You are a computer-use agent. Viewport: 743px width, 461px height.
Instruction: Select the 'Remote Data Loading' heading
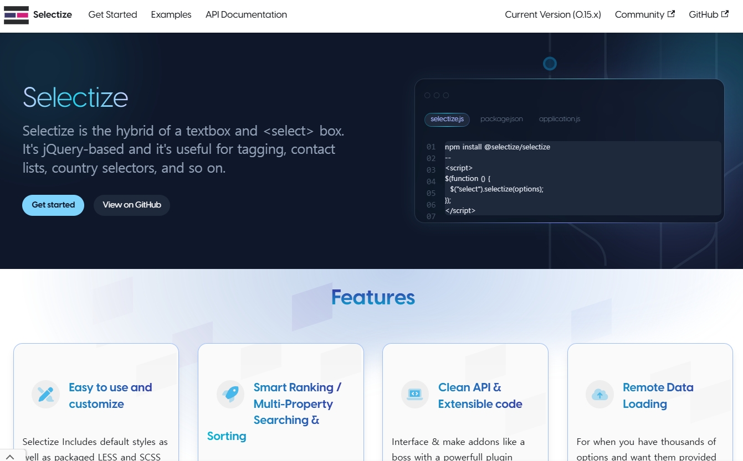pos(658,396)
